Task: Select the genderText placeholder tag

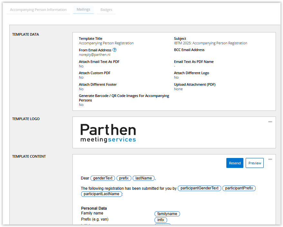Action: 103,178
